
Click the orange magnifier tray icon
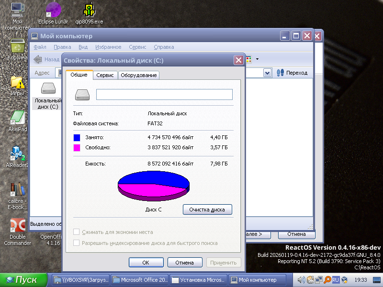[x=327, y=280]
